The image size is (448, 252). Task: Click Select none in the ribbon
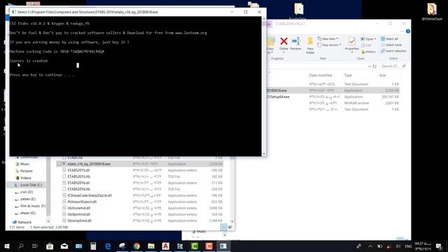pos(391,45)
